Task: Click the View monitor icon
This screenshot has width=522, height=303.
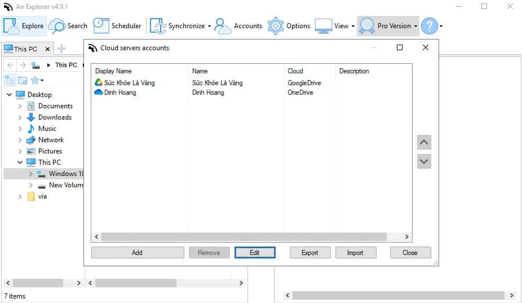Action: 323,25
